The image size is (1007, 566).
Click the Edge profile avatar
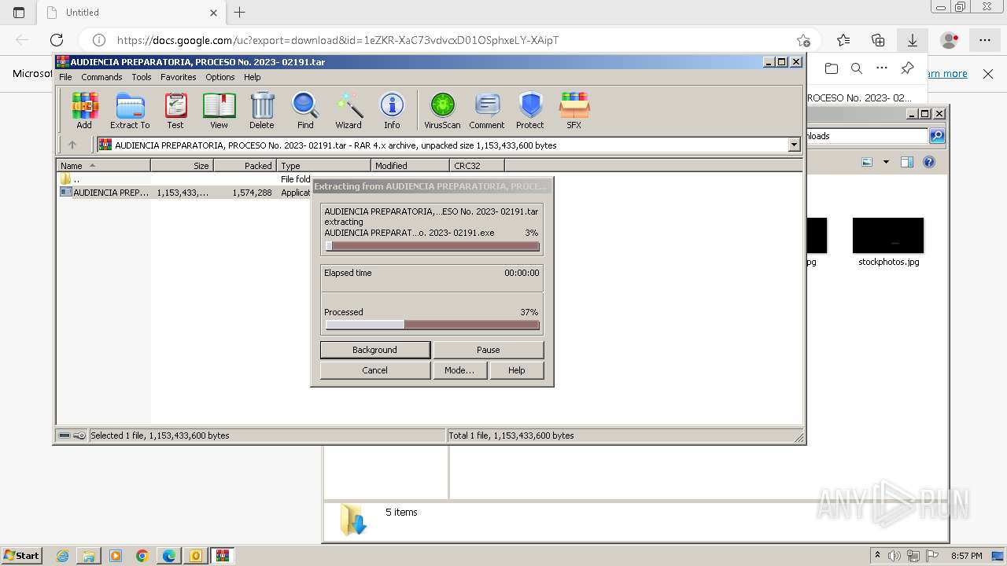pos(950,40)
